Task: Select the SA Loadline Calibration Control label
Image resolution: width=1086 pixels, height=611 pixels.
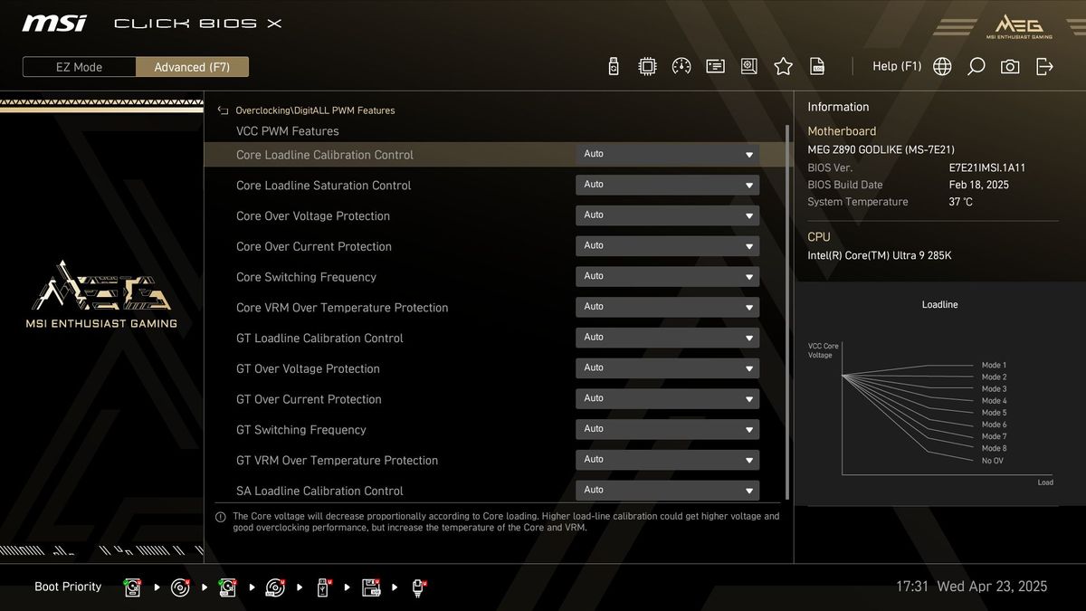Action: (x=319, y=491)
